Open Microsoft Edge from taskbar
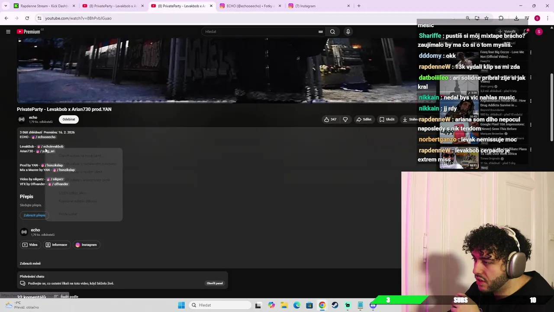The width and height of the screenshot is (554, 312). [x=296, y=305]
